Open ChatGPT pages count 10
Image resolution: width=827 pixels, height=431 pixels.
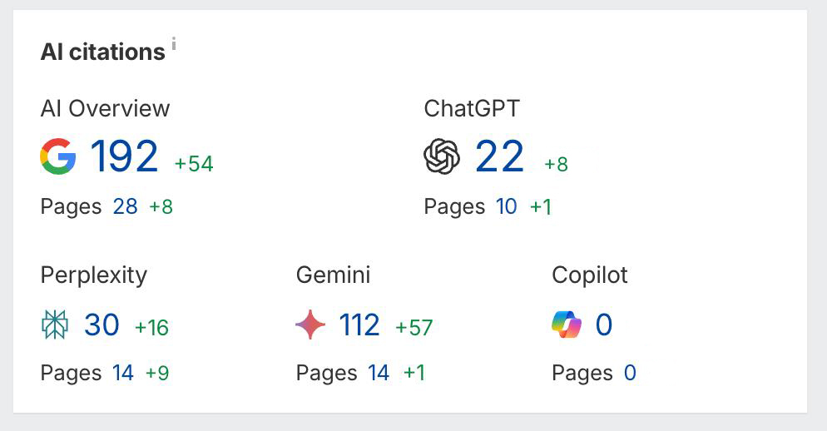point(507,206)
